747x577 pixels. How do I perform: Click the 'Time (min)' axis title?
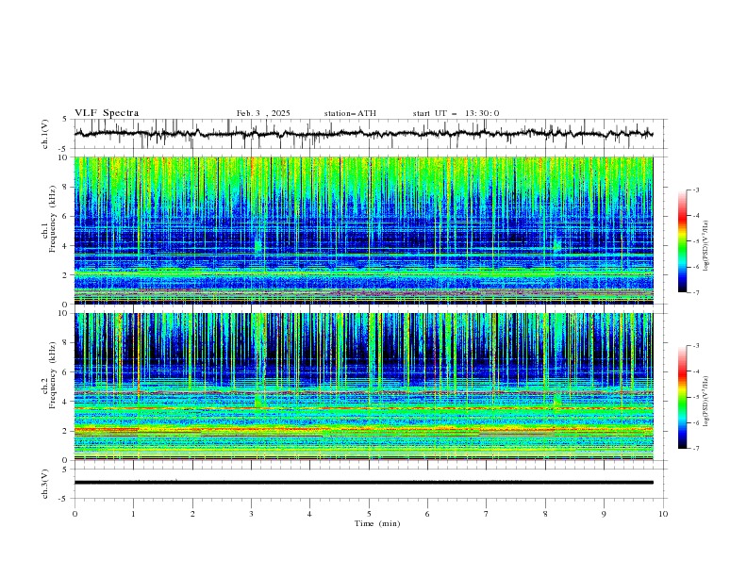pyautogui.click(x=377, y=523)
